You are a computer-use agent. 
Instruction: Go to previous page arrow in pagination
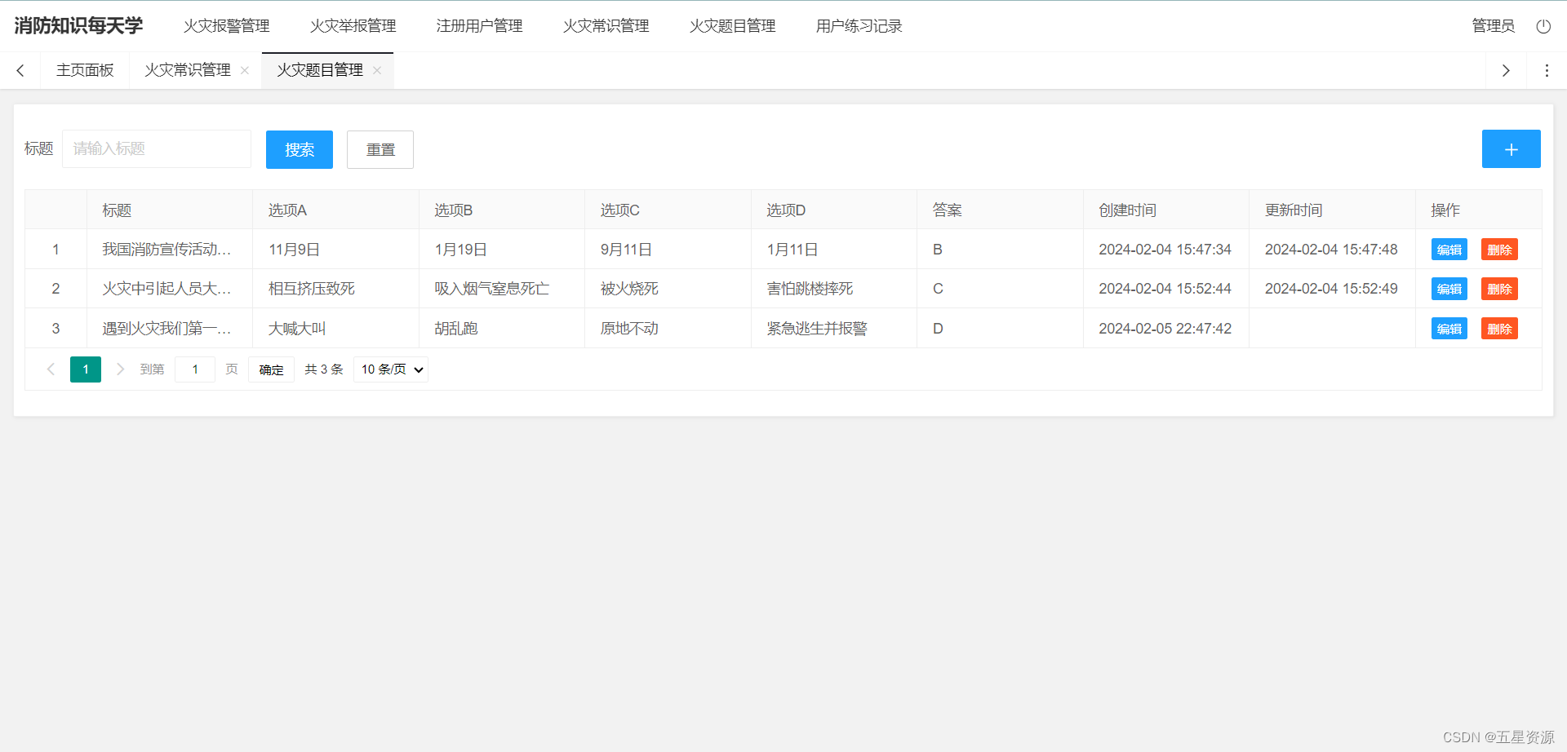[x=51, y=369]
